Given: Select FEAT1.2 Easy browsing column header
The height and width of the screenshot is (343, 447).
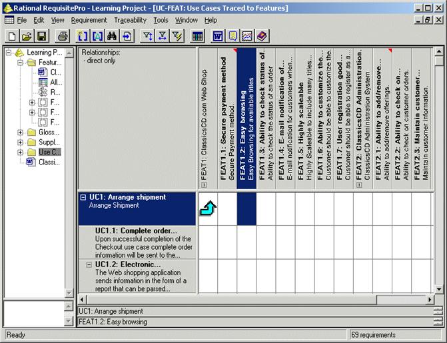Looking at the screenshot, I should pos(246,119).
